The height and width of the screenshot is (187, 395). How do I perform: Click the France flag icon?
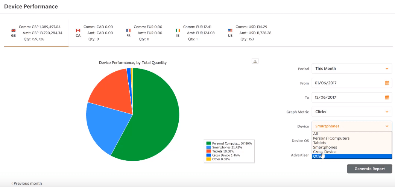click(128, 30)
